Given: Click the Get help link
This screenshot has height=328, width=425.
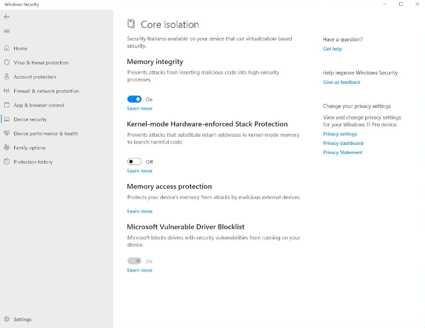Looking at the screenshot, I should pos(333,49).
